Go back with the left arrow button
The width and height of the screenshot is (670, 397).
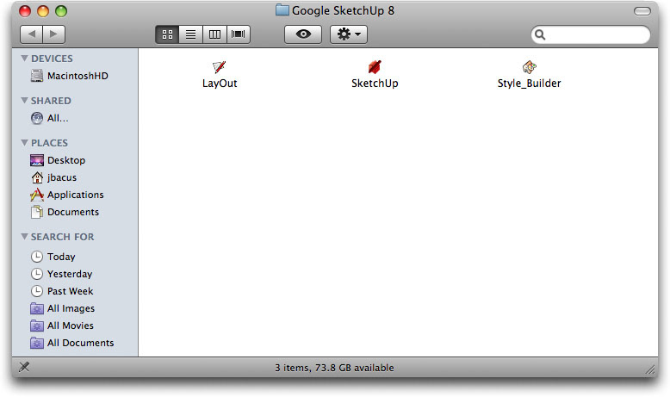tap(32, 34)
